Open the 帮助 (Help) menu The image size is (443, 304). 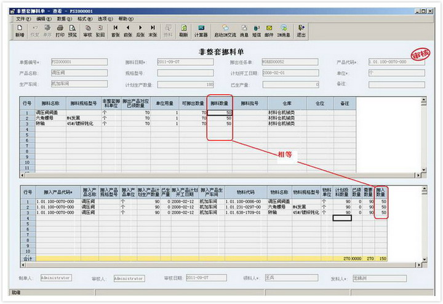click(126, 19)
